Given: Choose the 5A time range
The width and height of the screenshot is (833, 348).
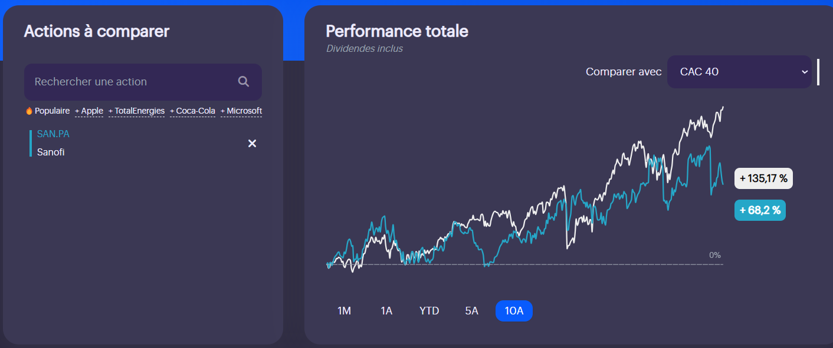Looking at the screenshot, I should click(x=471, y=311).
